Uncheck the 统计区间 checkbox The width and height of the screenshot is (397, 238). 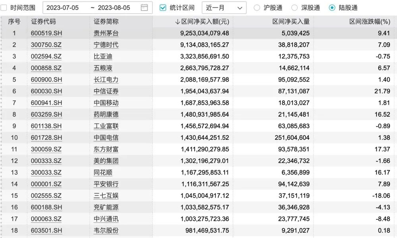click(x=163, y=8)
